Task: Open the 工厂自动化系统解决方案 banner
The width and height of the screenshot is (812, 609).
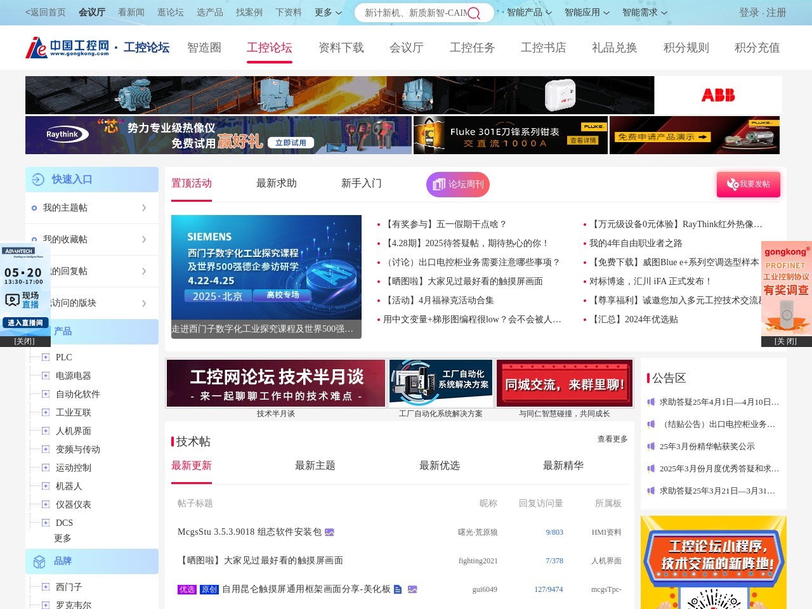Action: 441,383
